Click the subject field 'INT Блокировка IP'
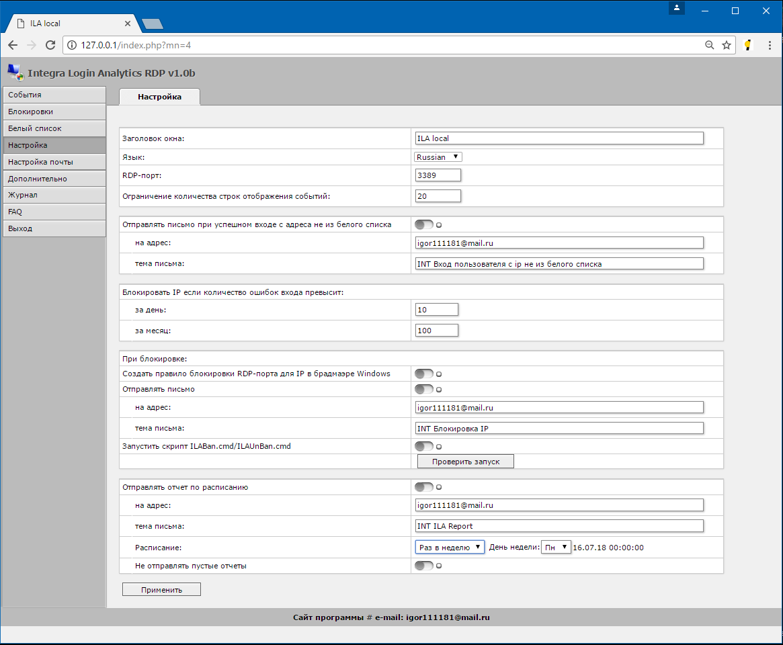Screen dimensions: 783x645 point(559,429)
